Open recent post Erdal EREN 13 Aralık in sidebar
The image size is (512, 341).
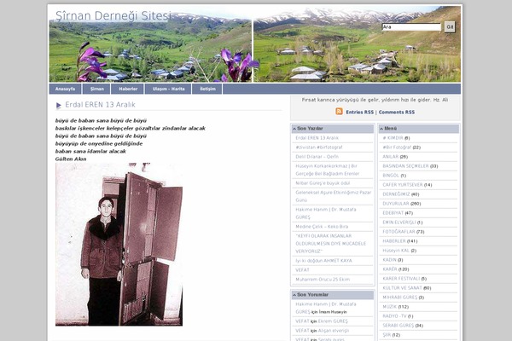[317, 138]
